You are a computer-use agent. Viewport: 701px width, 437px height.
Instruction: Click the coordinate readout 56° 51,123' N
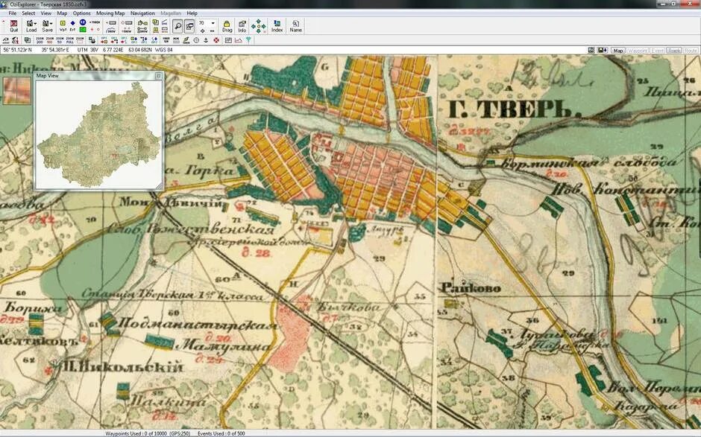coord(17,50)
